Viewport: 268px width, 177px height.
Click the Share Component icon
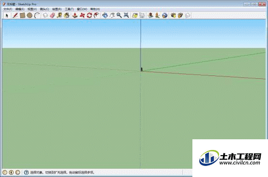[188, 15]
